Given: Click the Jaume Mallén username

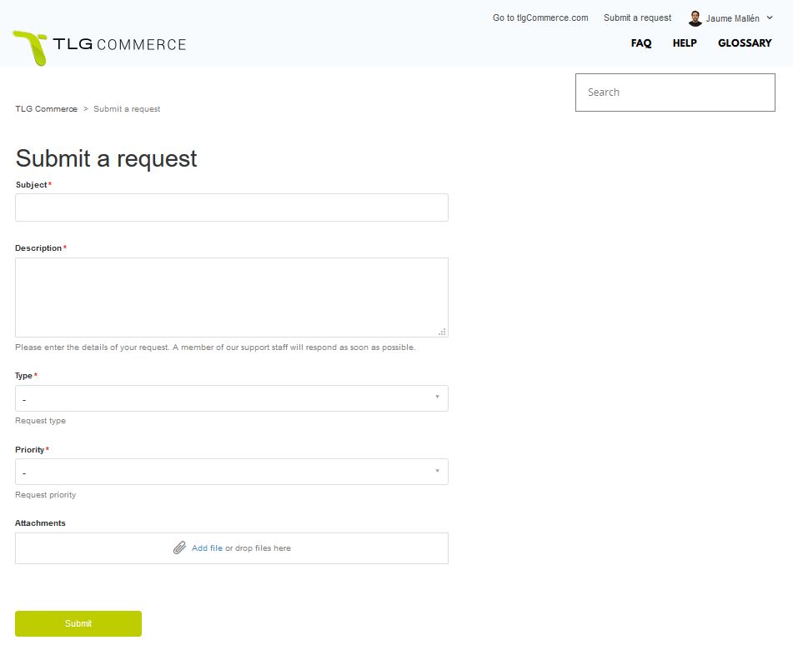Looking at the screenshot, I should click(732, 18).
